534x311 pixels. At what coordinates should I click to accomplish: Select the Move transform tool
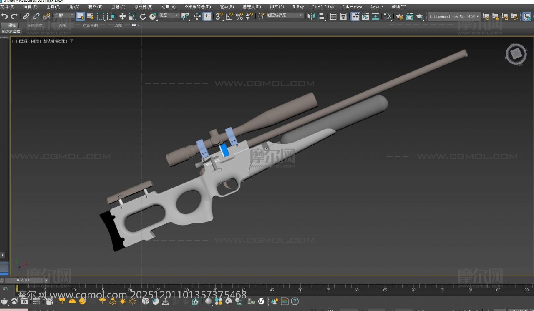122,16
